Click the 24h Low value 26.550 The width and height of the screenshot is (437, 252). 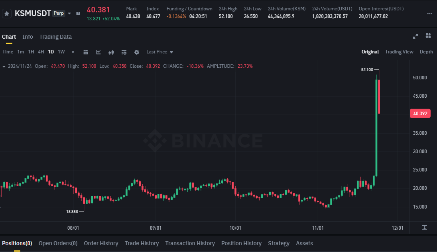(250, 16)
